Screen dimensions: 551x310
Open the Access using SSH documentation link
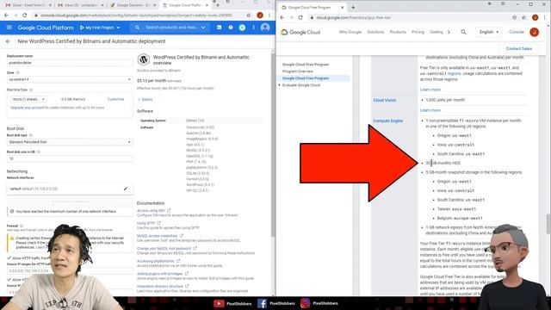click(151, 210)
